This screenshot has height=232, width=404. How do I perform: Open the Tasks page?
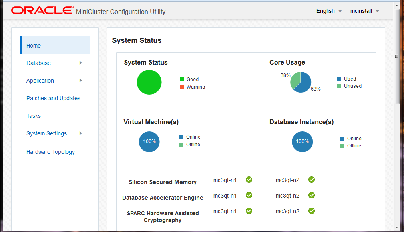coord(34,116)
